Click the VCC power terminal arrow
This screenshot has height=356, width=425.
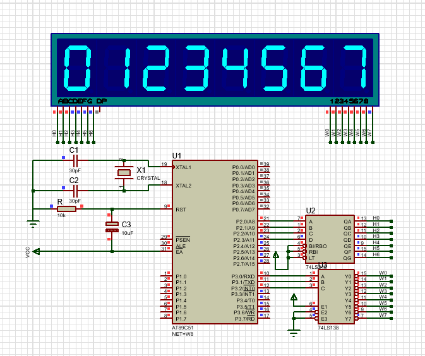[x=37, y=251]
